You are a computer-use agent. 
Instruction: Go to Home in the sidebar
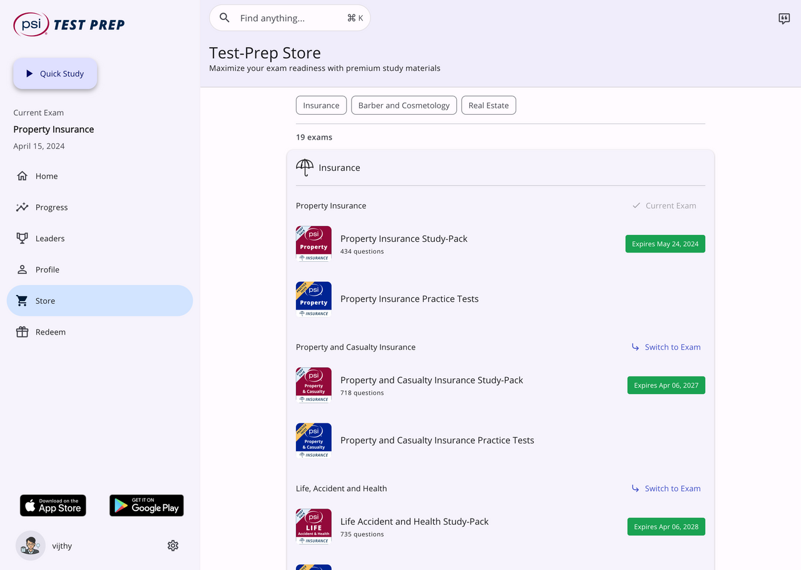[x=46, y=176]
